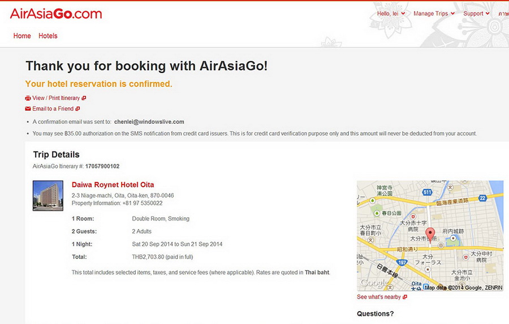Screen dimensions: 509x324
Task: Open View / Print Itinerary link
Action: (56, 98)
